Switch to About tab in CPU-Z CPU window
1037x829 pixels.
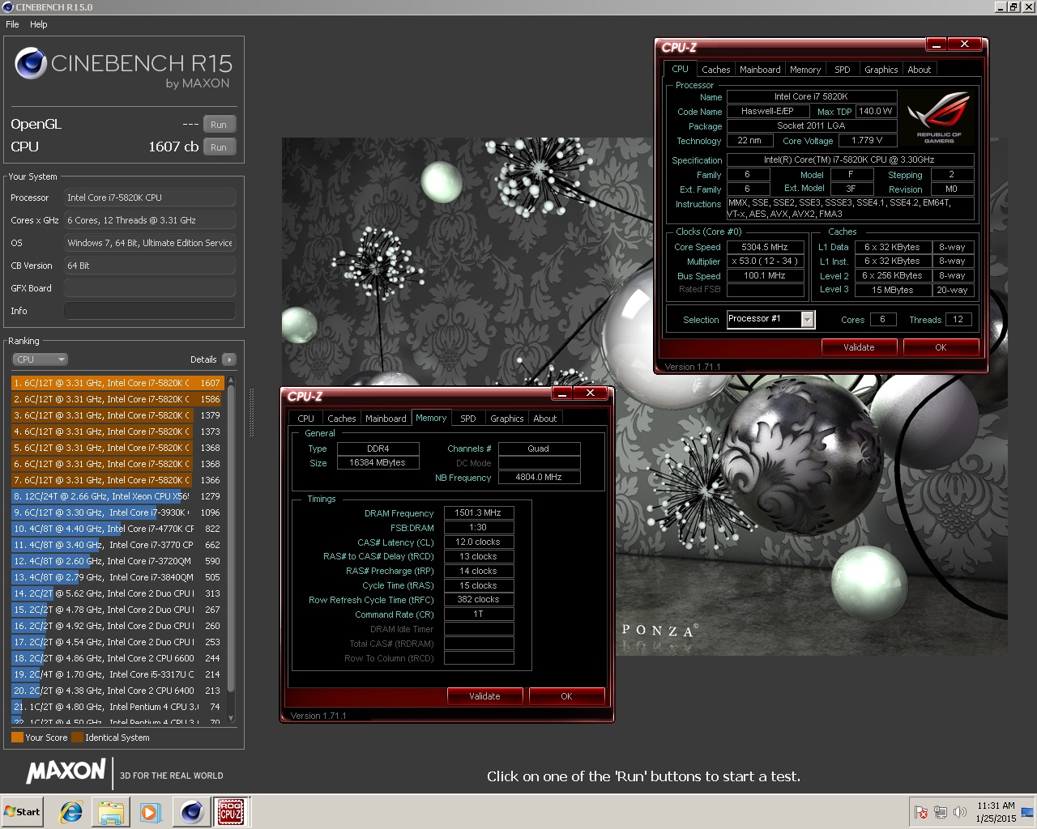(919, 70)
